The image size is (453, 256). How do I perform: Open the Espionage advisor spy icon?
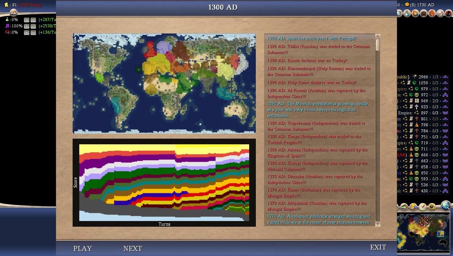pos(449,13)
